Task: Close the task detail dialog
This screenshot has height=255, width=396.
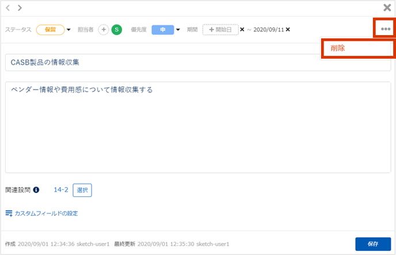Action: tap(387, 8)
